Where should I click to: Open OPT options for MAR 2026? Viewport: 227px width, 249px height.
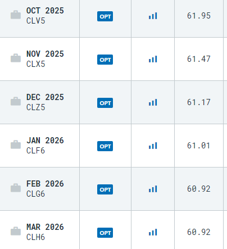[x=105, y=233]
